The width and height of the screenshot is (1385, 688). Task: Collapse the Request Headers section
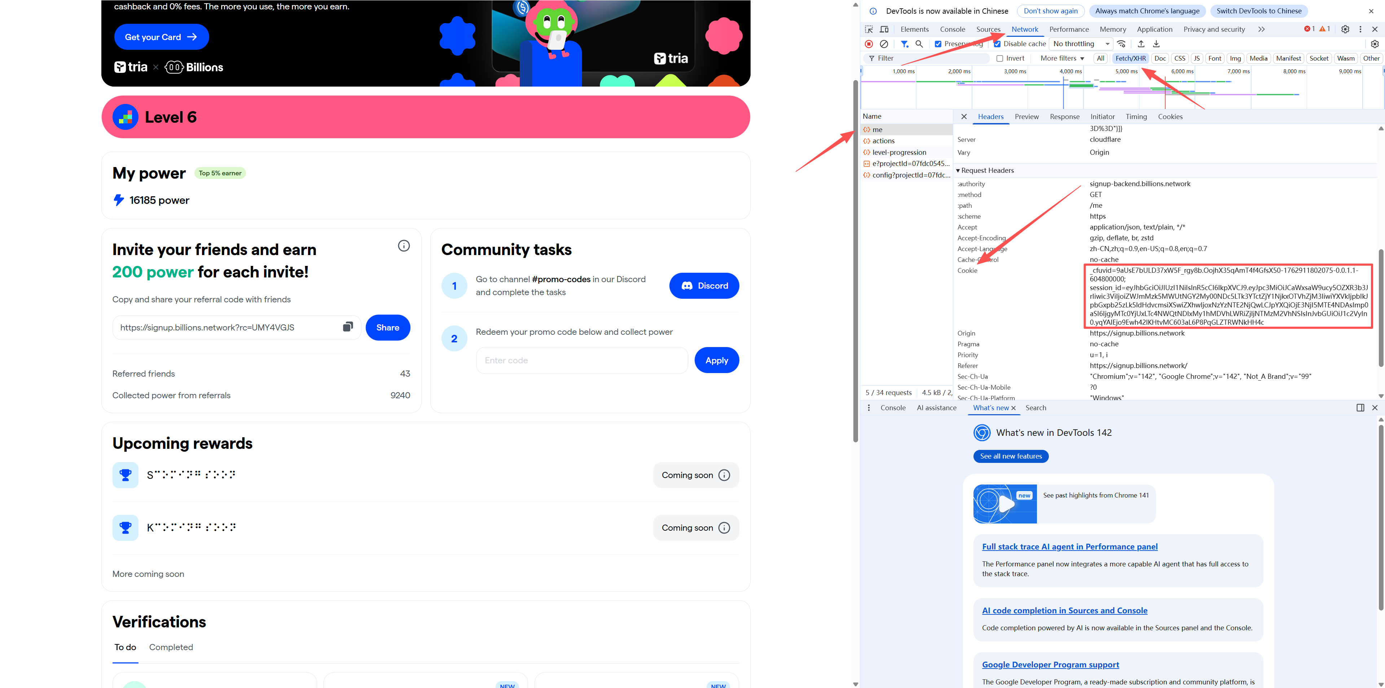click(x=958, y=171)
